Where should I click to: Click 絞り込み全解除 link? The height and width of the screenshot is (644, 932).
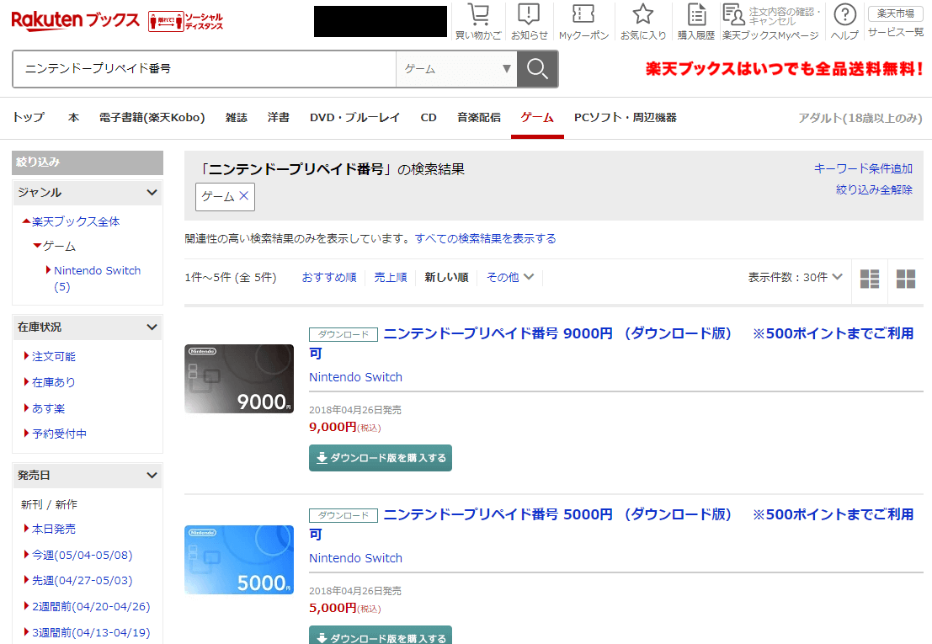pos(874,189)
